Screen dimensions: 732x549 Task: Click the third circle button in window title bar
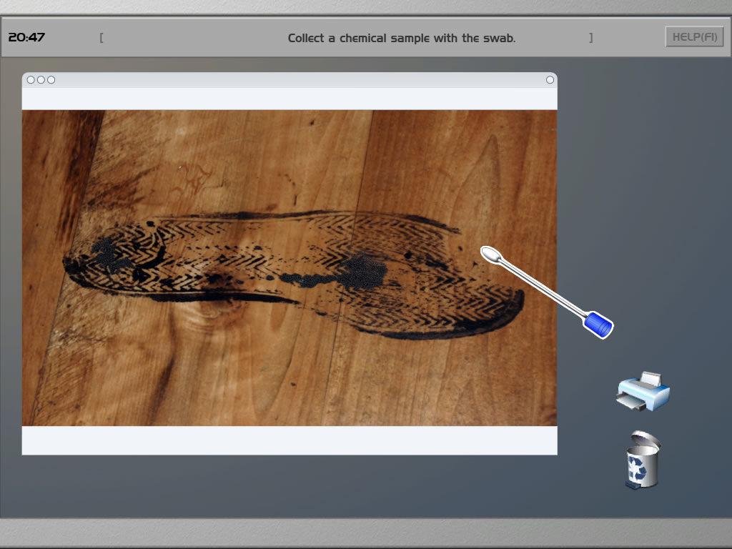[x=51, y=80]
